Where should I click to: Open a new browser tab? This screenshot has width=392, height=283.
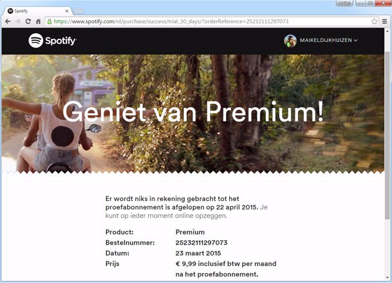[x=79, y=11]
